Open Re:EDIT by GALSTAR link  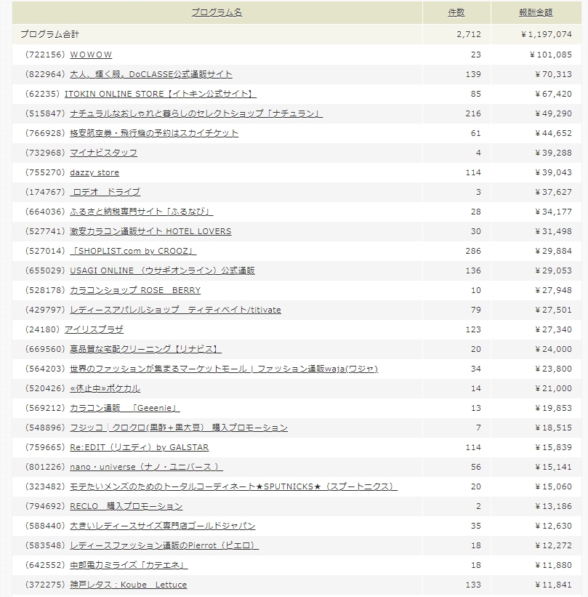pyautogui.click(x=140, y=447)
